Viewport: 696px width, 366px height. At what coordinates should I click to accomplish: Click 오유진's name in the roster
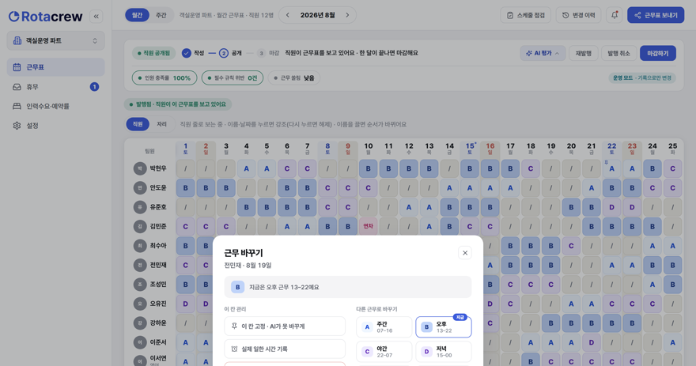(158, 304)
